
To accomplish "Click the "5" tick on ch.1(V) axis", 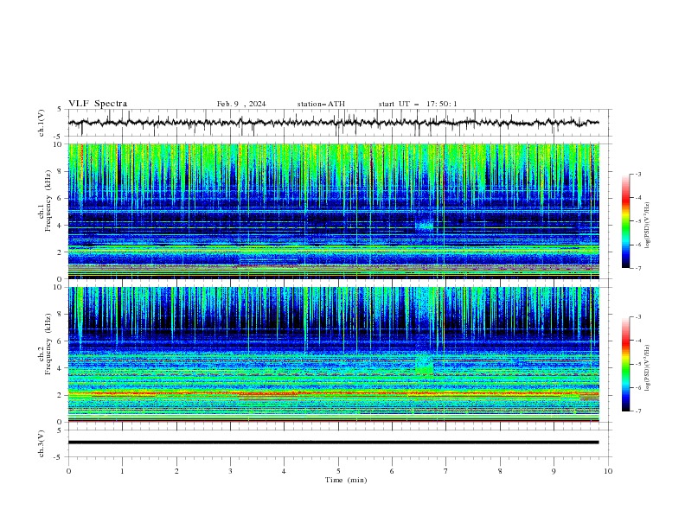I will (60, 110).
